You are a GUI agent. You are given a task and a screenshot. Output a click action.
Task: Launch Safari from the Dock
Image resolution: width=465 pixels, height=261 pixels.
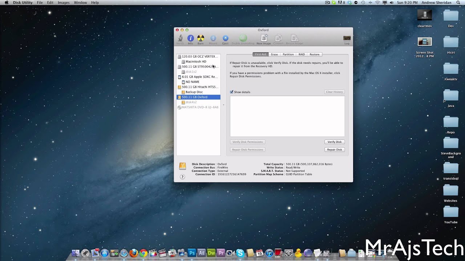(124, 253)
